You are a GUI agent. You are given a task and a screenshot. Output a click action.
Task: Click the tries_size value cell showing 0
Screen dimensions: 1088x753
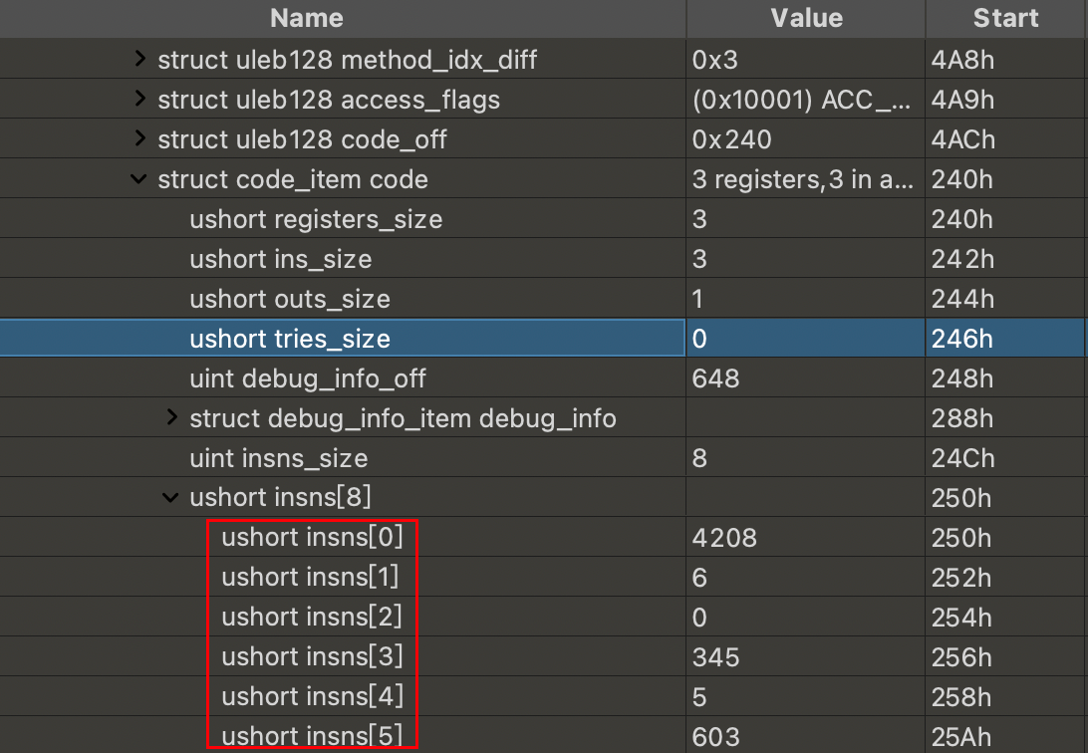click(699, 339)
